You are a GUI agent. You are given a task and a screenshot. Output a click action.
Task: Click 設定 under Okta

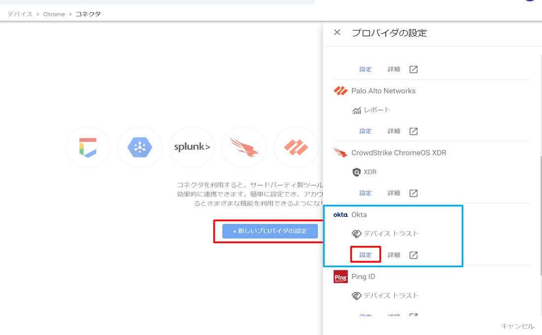pyautogui.click(x=365, y=255)
